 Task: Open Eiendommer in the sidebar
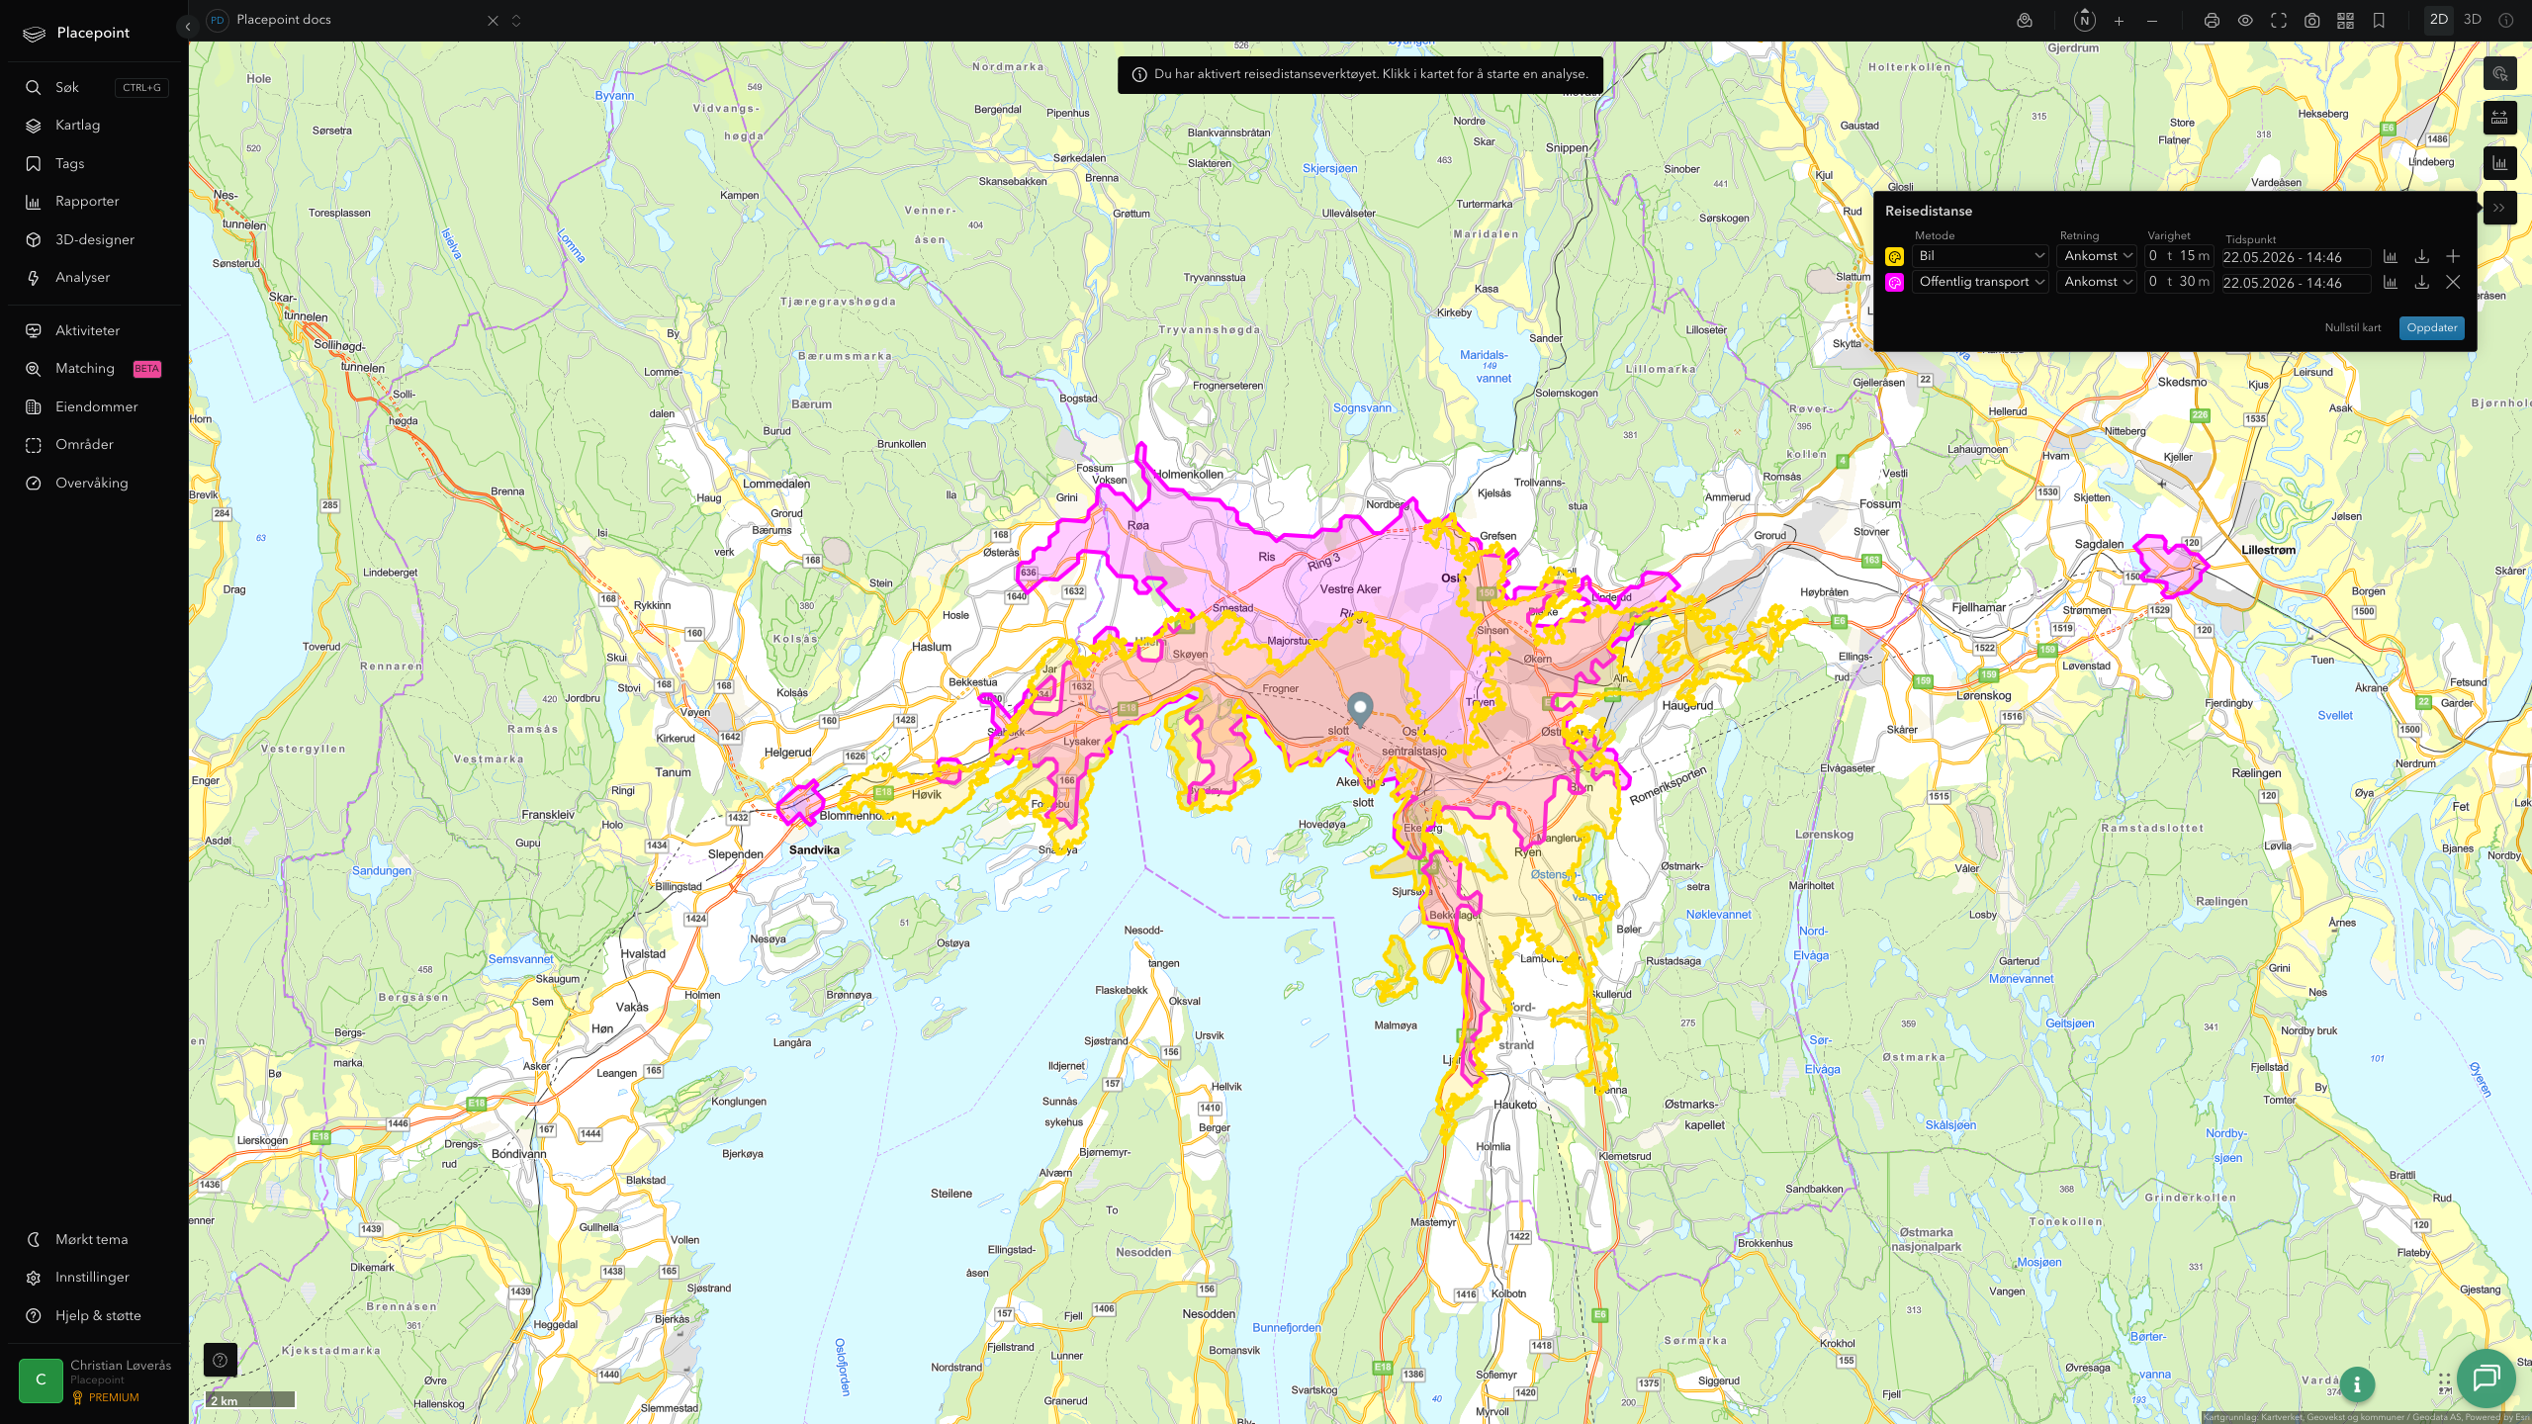95,407
